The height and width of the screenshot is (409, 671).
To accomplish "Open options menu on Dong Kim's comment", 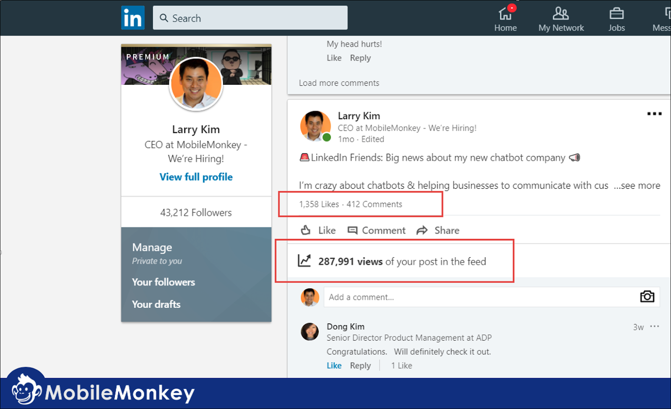I will click(x=655, y=326).
